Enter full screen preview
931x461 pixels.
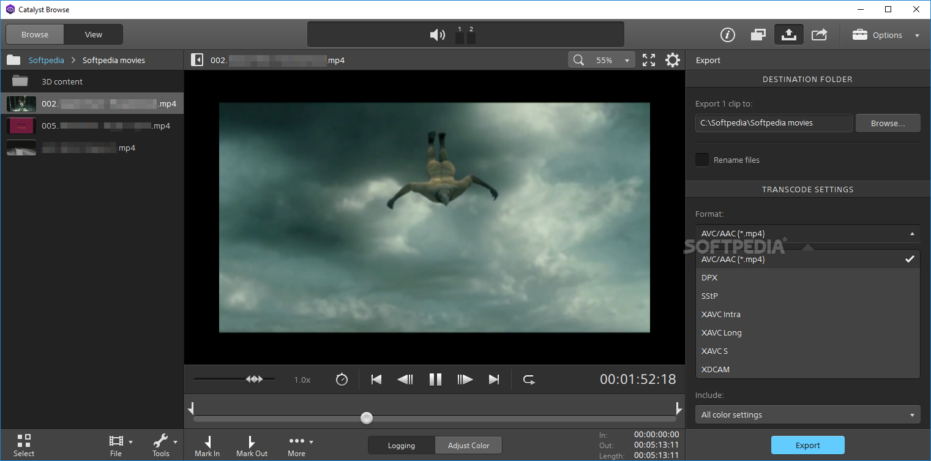(x=649, y=60)
